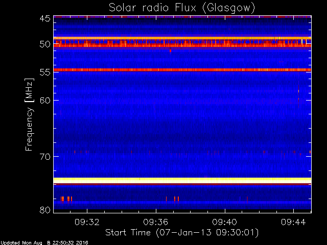Screen dimensions: 327x245
Task: Click the bright yellow emission band near 75 MHz
Action: [x=182, y=180]
